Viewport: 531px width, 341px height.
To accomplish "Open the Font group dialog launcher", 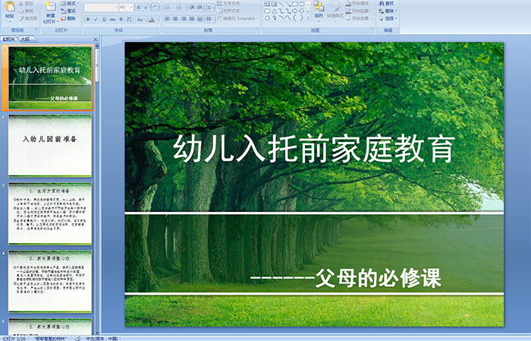I will (158, 30).
